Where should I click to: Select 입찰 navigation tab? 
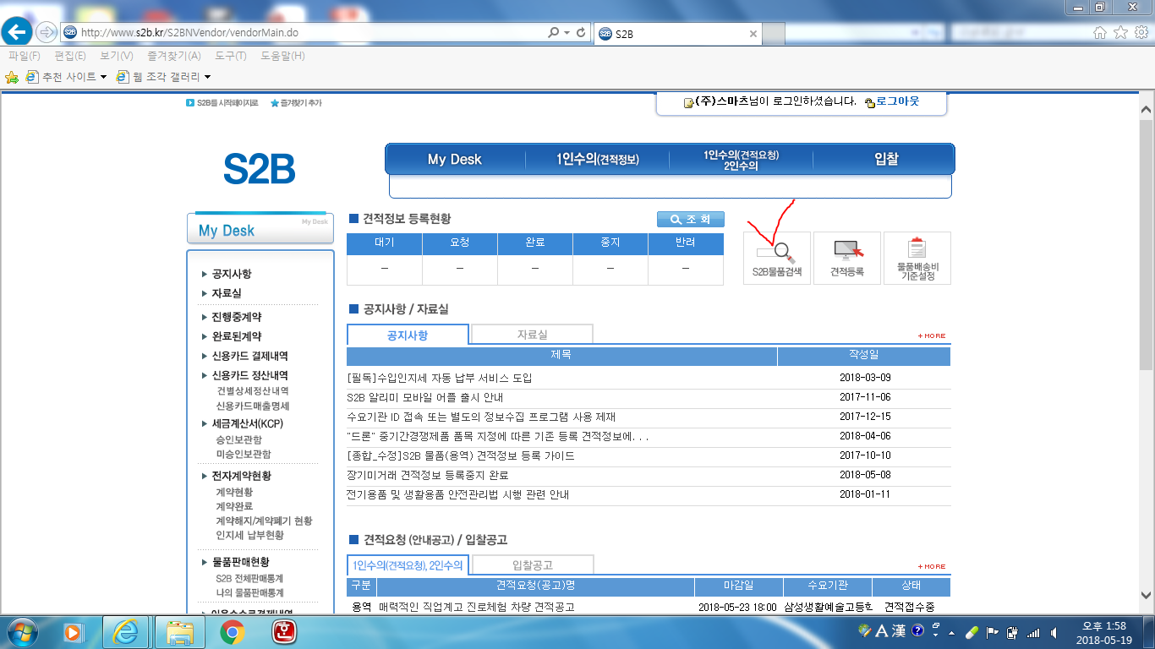[x=886, y=159]
